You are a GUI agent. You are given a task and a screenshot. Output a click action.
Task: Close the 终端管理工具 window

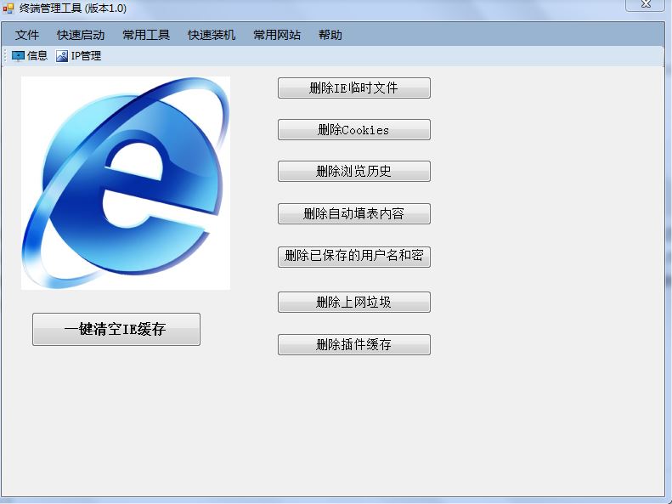click(x=645, y=4)
